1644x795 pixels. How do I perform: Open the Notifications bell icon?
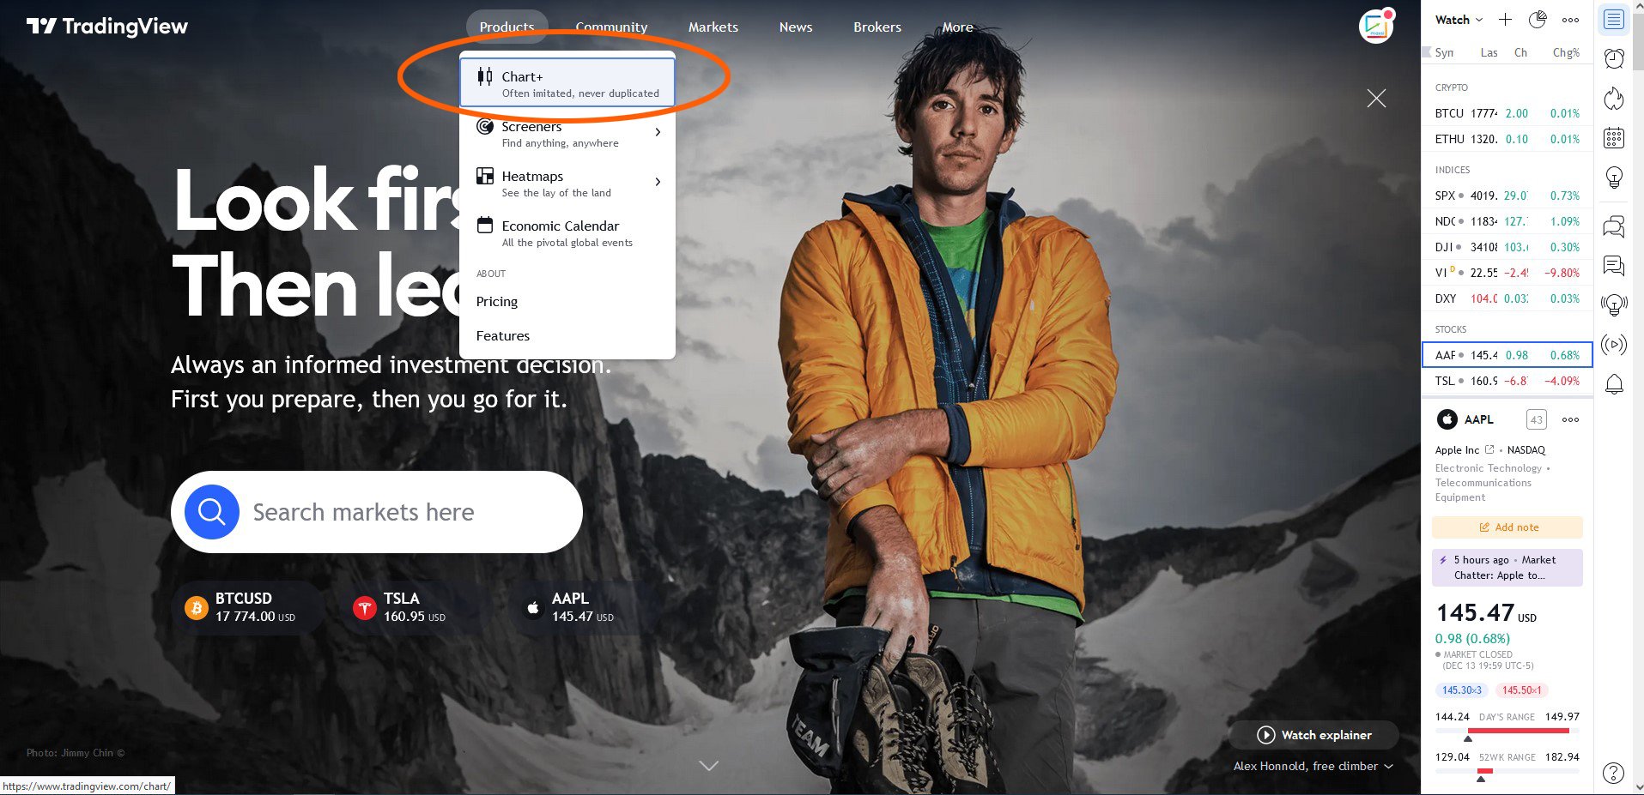point(1614,383)
